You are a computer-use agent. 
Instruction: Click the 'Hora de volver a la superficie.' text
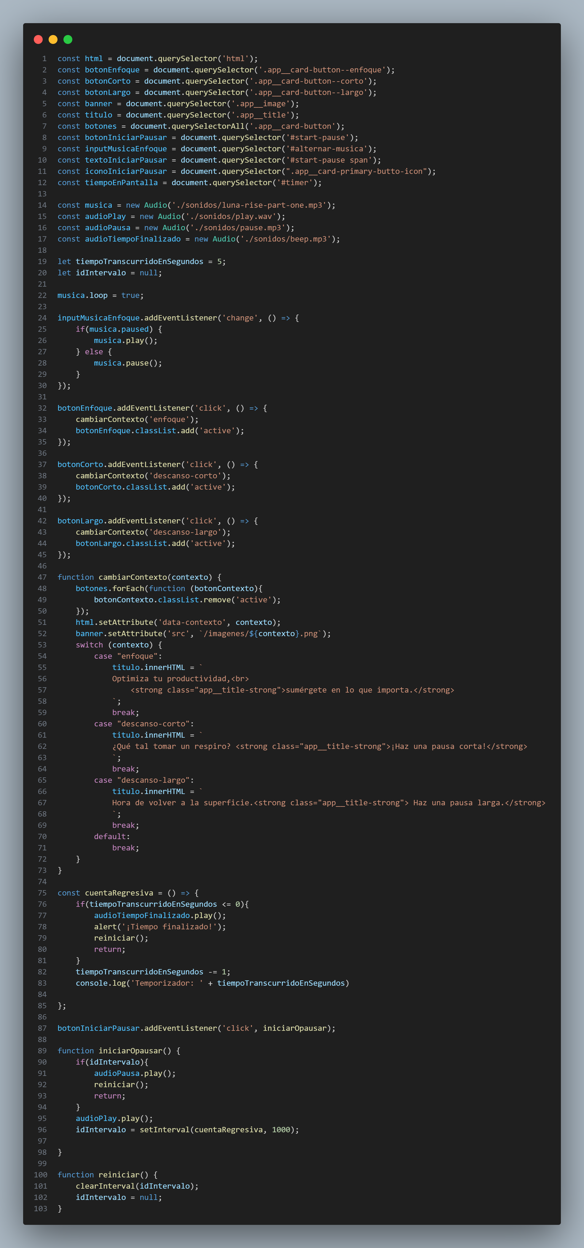[183, 803]
